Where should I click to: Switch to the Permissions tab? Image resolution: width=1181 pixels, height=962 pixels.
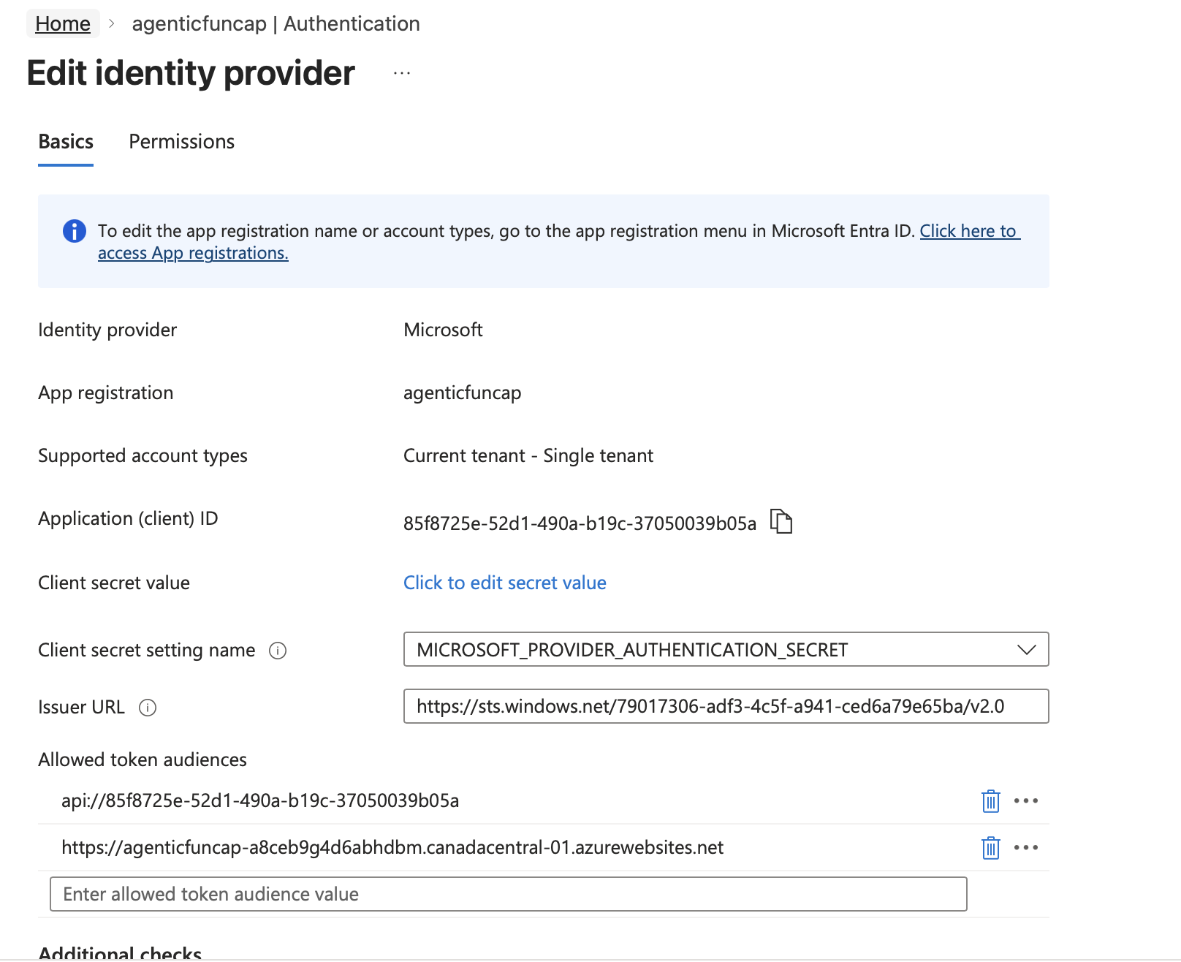[181, 142]
